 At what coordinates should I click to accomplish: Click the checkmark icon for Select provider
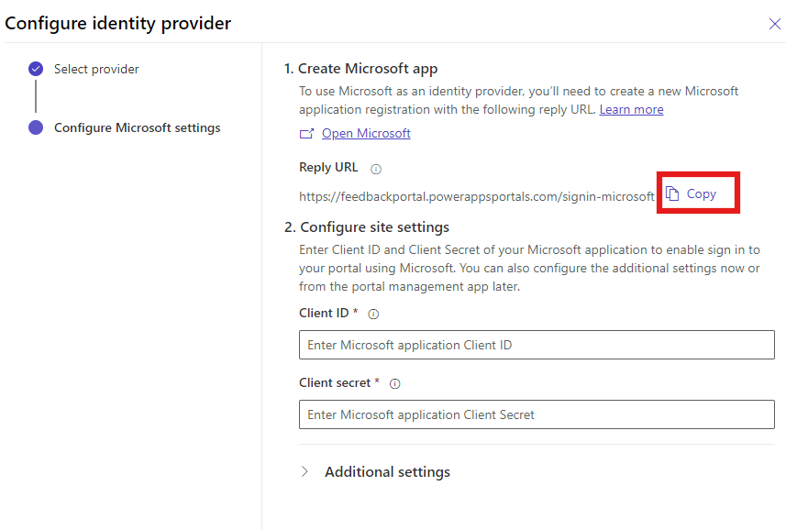[36, 69]
